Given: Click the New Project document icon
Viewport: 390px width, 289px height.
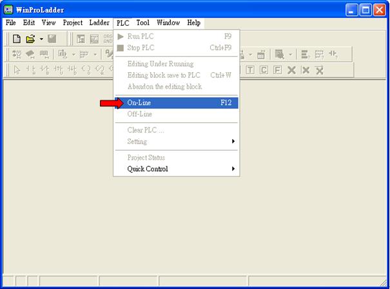Looking at the screenshot, I should pos(17,39).
